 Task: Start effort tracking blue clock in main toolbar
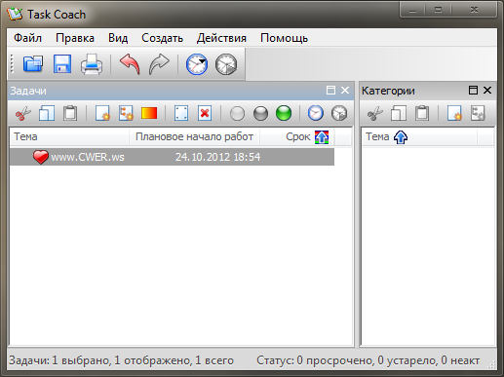[197, 64]
